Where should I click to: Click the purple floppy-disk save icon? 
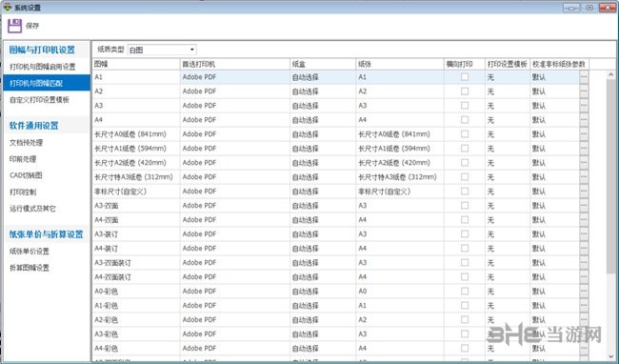click(x=15, y=26)
